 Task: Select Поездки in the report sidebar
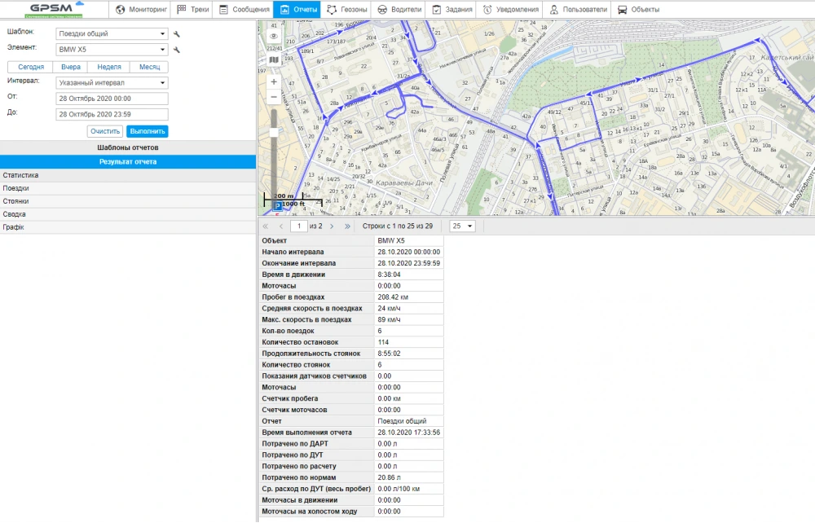pyautogui.click(x=15, y=187)
